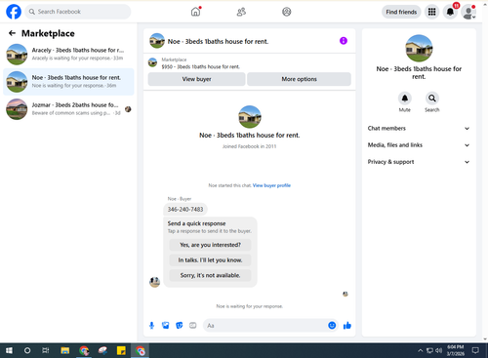Screen dimensions: 488x358
Task: Choose a sticker icon
Action: pyautogui.click(x=180, y=325)
